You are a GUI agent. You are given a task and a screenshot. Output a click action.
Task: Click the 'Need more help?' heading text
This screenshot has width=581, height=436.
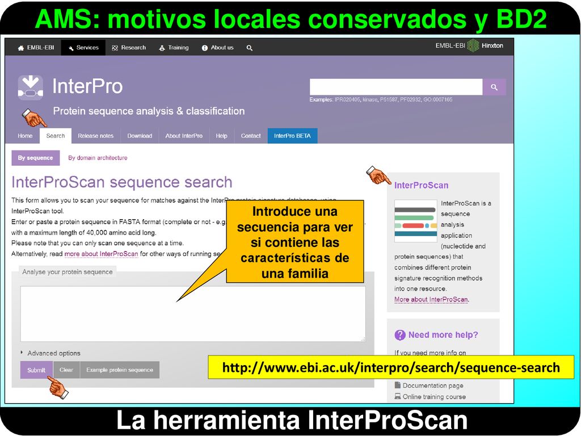tap(443, 335)
